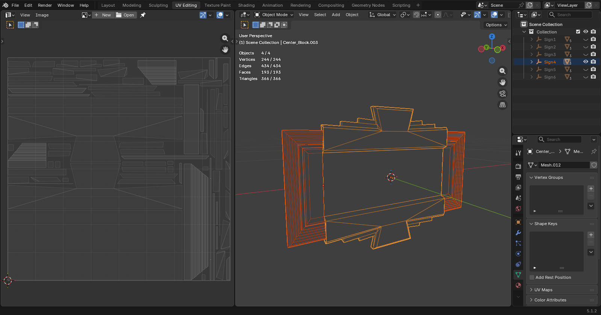Open the Physics properties tab icon
Image resolution: width=601 pixels, height=315 pixels.
518,254
